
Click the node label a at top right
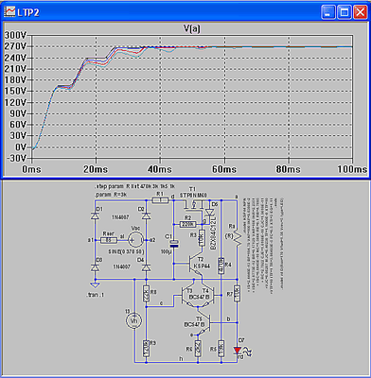point(237,197)
